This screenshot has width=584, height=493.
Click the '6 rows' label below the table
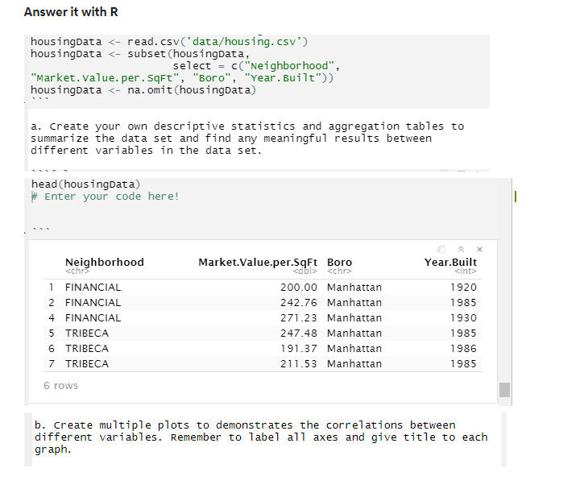60,385
